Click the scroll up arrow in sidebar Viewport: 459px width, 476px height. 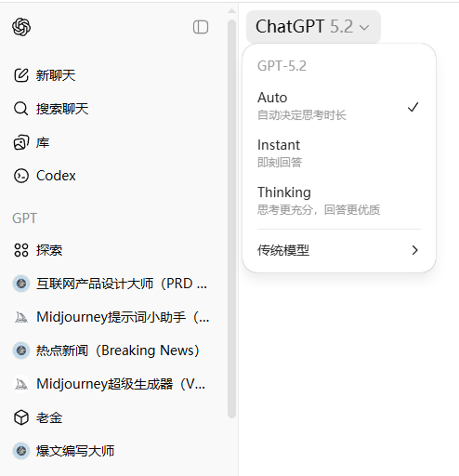[x=231, y=11]
